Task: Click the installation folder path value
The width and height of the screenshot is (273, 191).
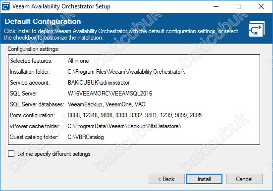Action: tap(126, 72)
